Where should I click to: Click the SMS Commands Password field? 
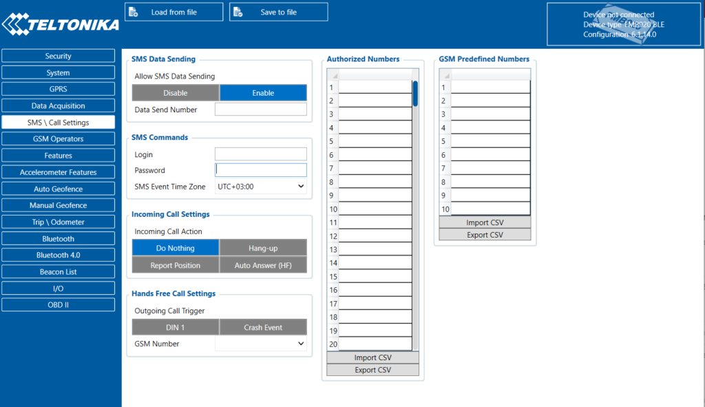click(x=261, y=170)
